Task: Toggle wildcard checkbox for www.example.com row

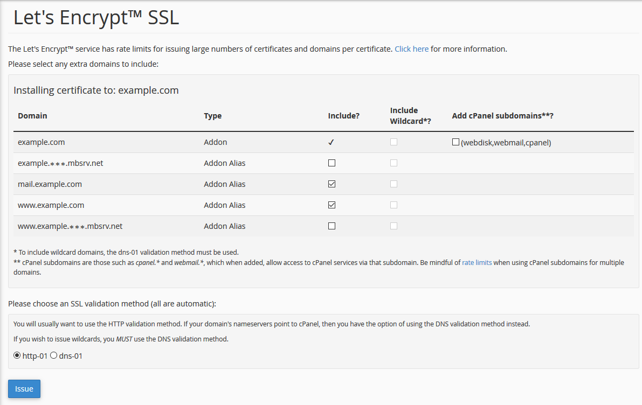Action: tap(394, 205)
